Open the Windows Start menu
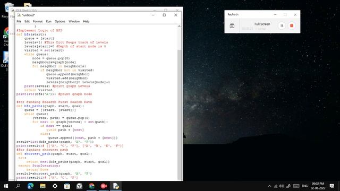The image size is (340, 191). click(6, 186)
